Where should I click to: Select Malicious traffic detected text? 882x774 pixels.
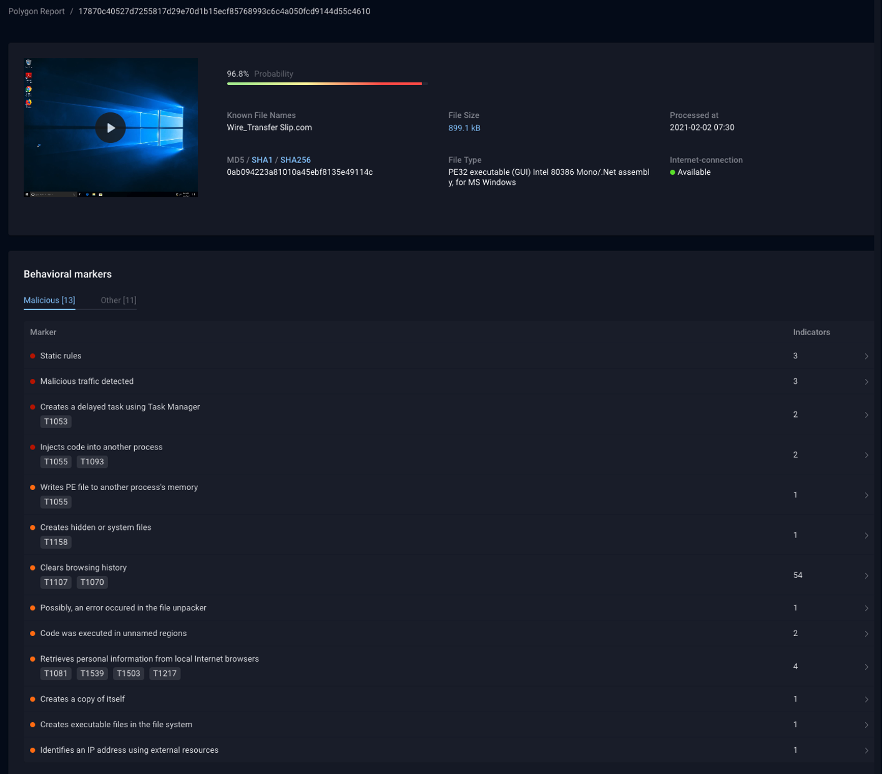(87, 381)
